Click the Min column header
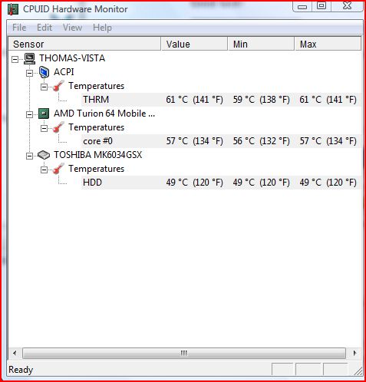 [261, 44]
